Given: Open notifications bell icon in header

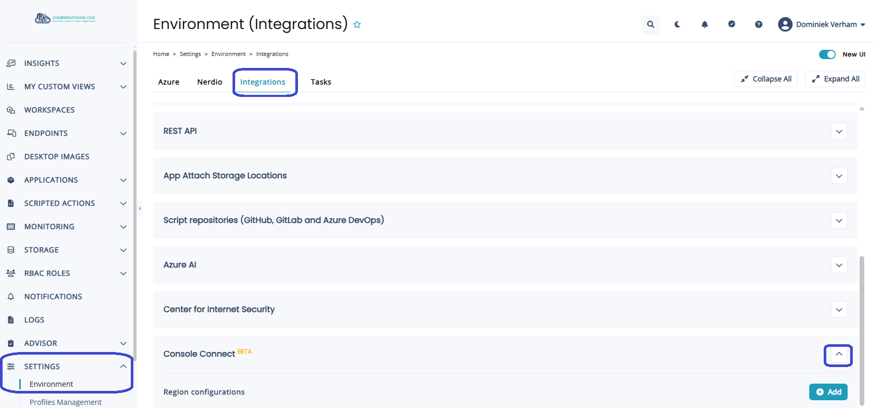Looking at the screenshot, I should pyautogui.click(x=704, y=24).
